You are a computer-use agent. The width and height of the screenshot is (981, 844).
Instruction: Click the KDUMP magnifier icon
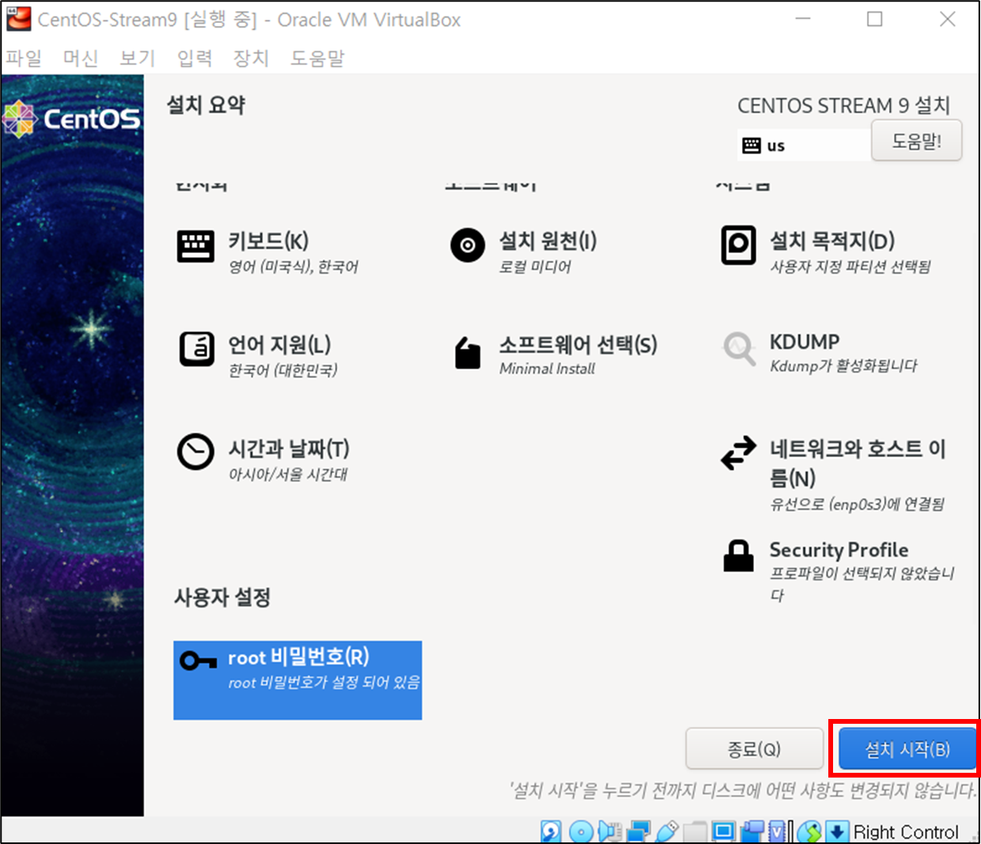coord(740,348)
